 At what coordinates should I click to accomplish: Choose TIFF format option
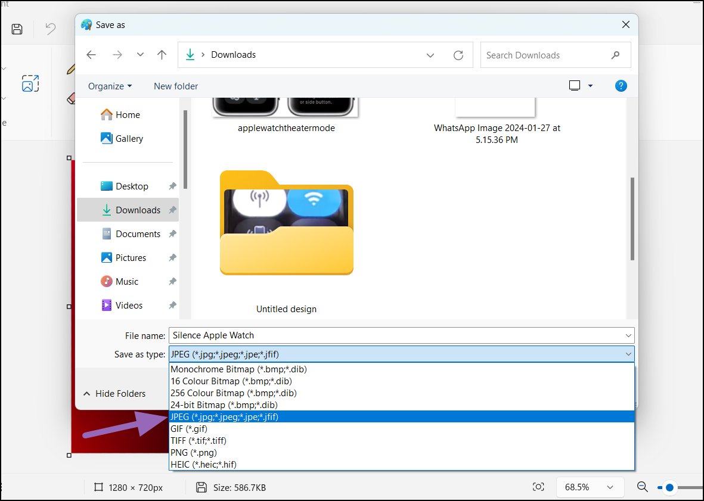click(x=402, y=440)
